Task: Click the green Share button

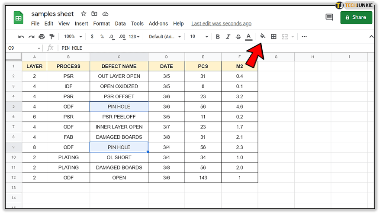Action: click(x=356, y=17)
